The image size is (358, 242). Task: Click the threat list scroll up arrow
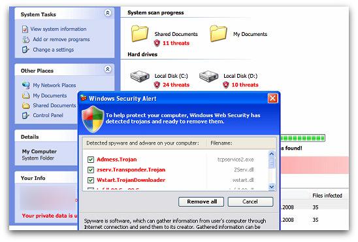[272, 154]
